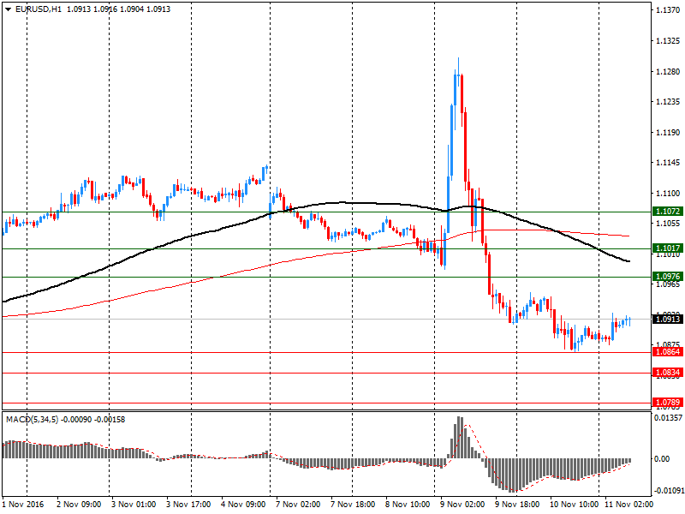The image size is (685, 514).
Task: Click the 1.1280 price scale value
Action: 668,72
